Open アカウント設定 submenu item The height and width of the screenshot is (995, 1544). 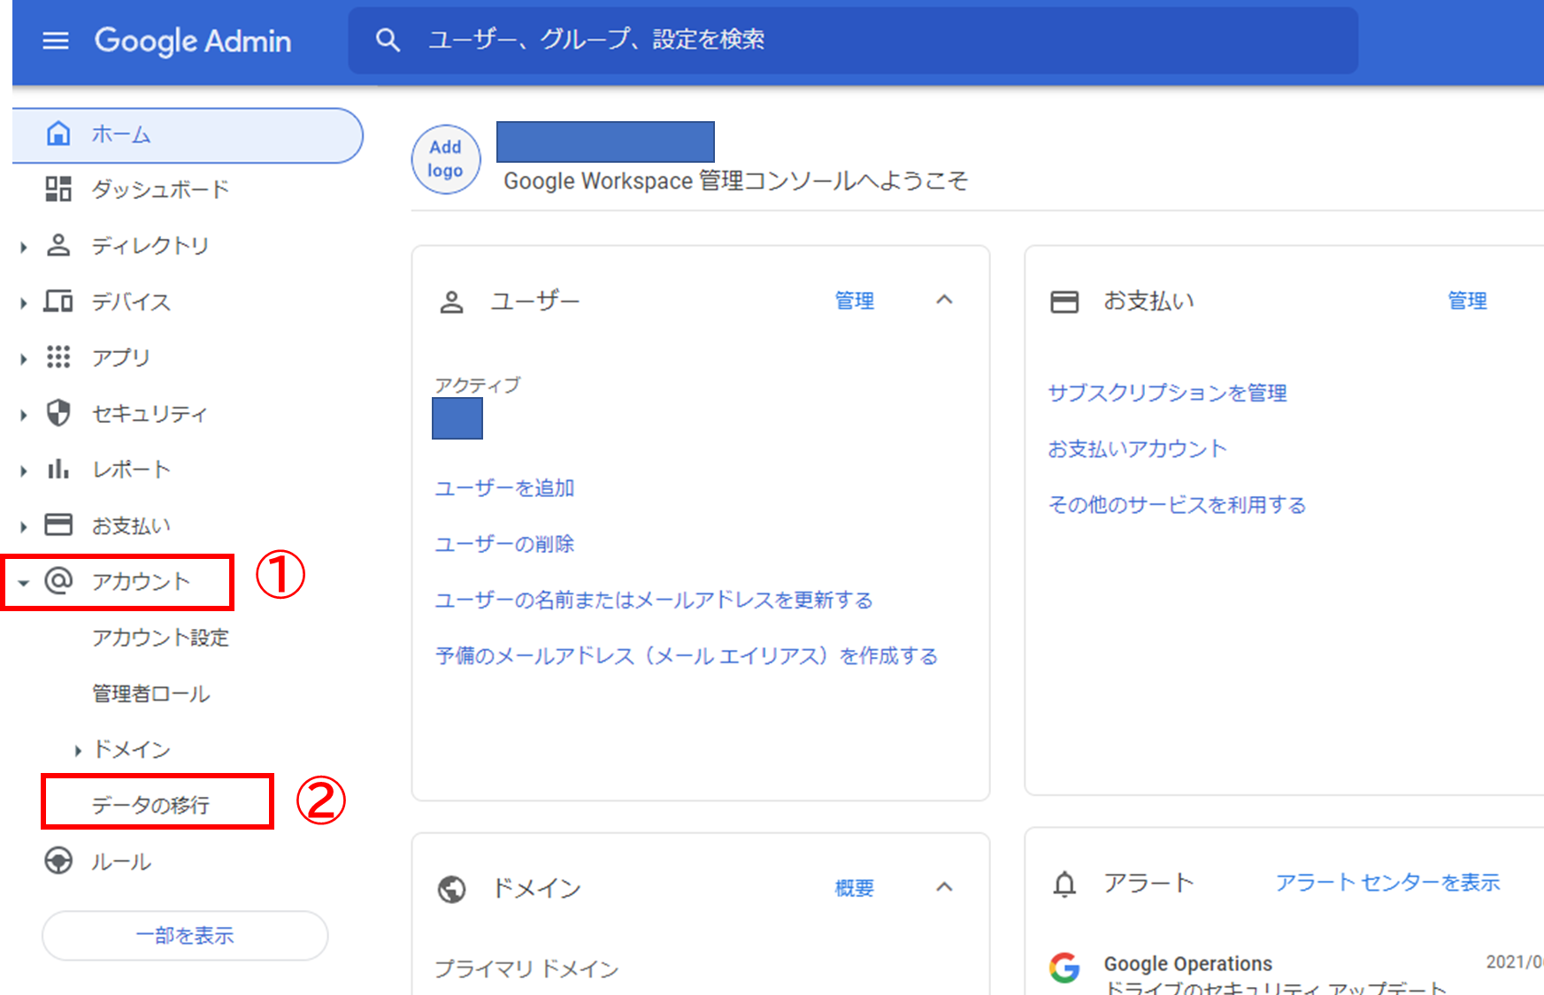click(160, 638)
